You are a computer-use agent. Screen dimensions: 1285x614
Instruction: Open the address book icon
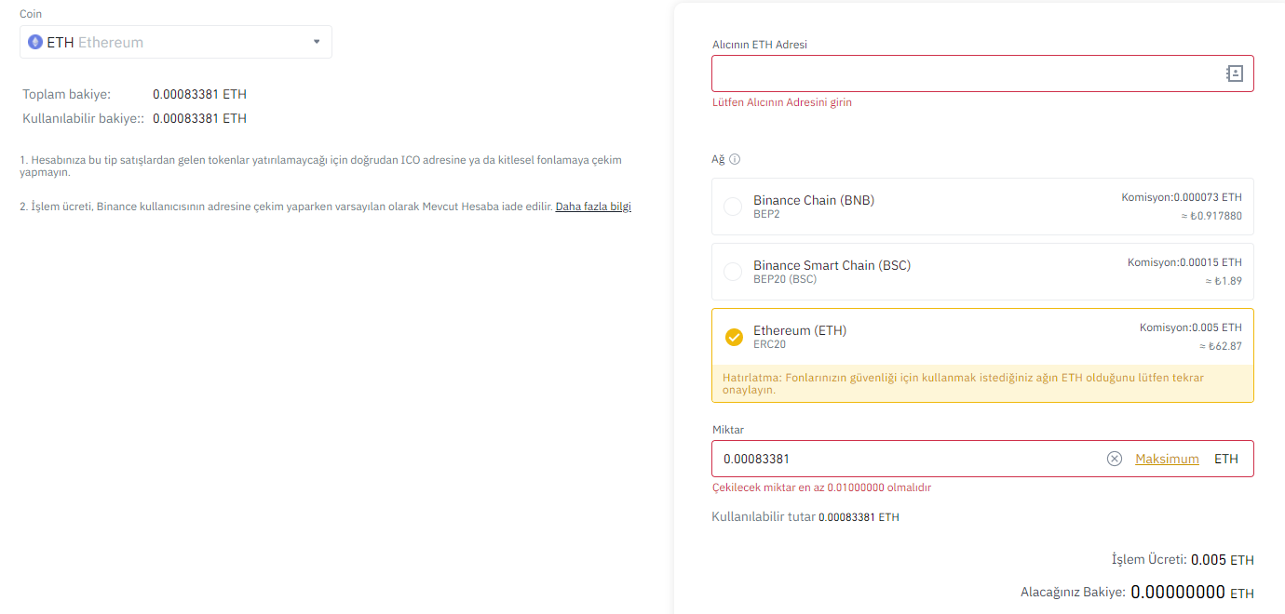[1234, 73]
